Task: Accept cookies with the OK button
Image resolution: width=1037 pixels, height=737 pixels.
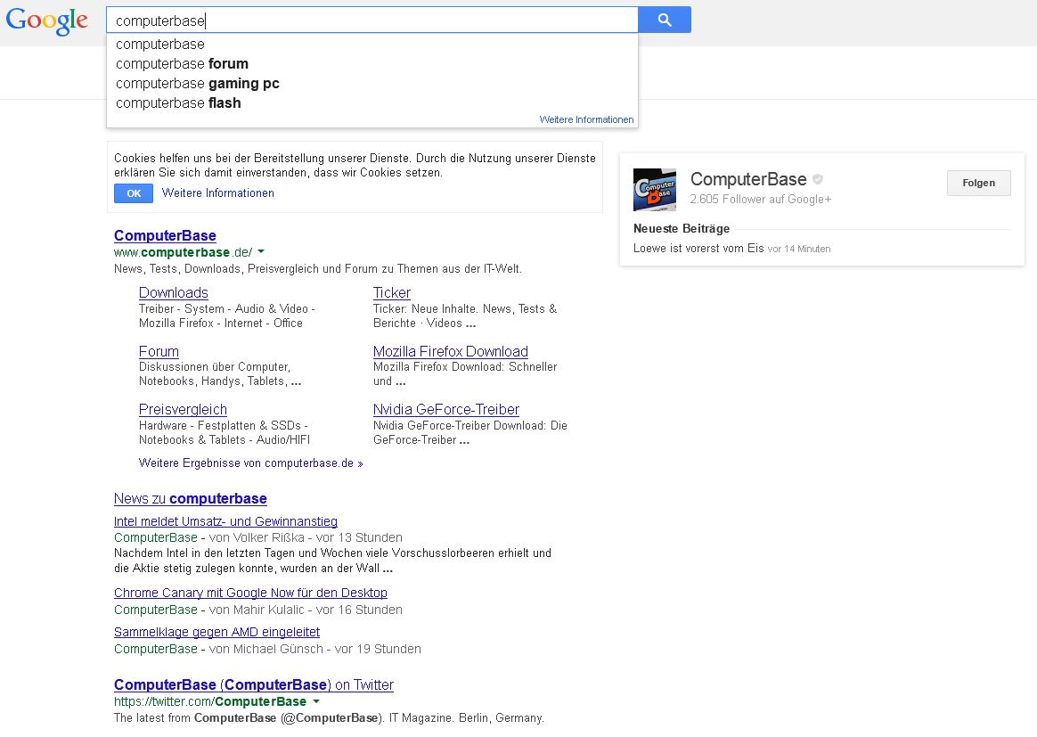Action: click(134, 193)
